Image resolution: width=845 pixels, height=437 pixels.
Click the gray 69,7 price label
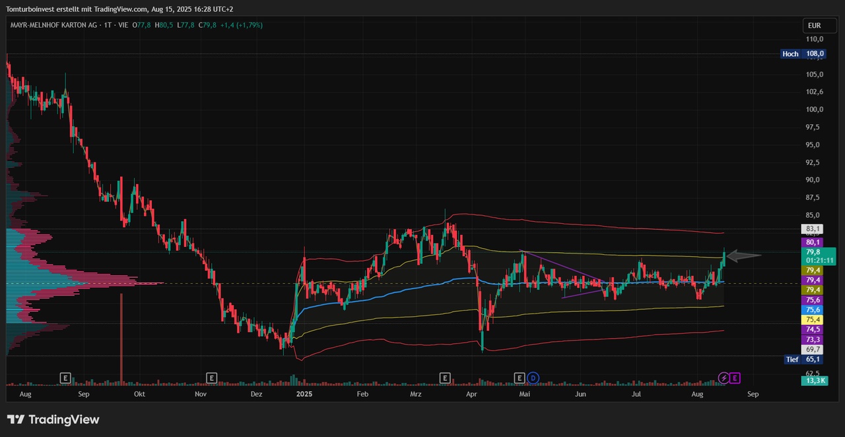pos(813,349)
